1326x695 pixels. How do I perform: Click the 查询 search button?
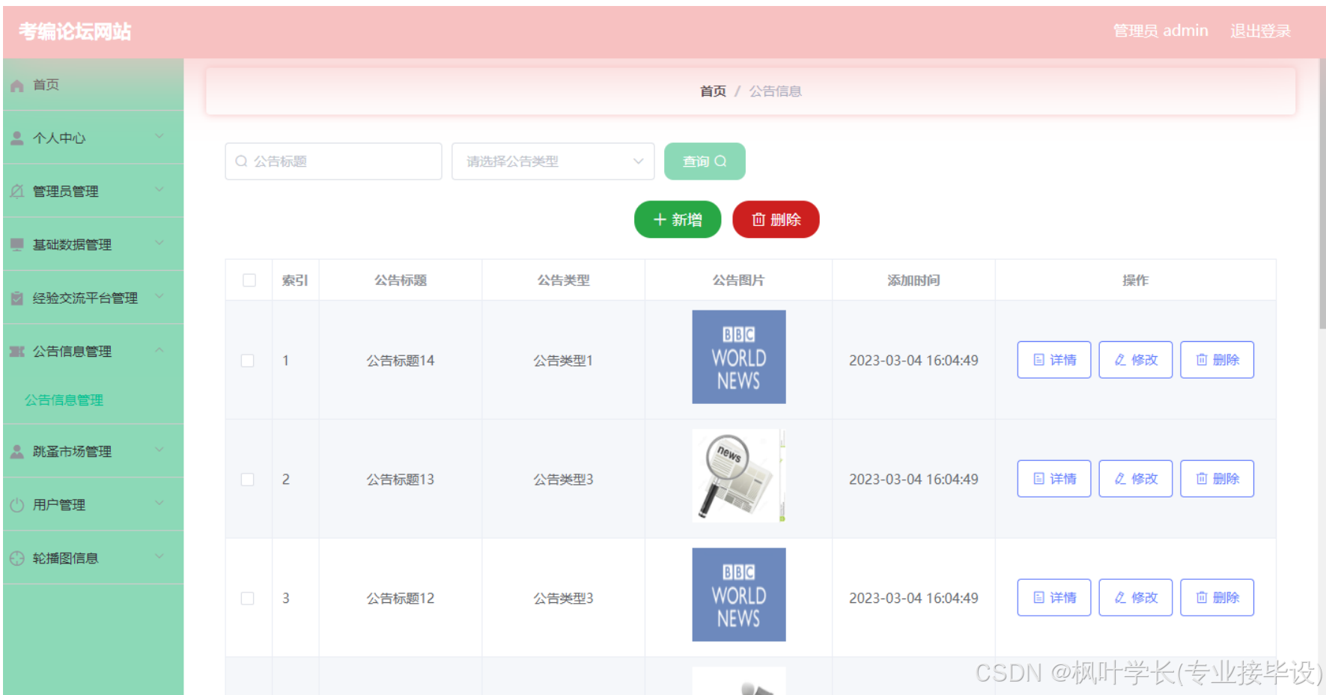point(705,162)
